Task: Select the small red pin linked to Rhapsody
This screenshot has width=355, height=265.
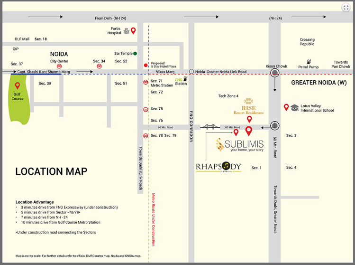Action: coord(236,132)
